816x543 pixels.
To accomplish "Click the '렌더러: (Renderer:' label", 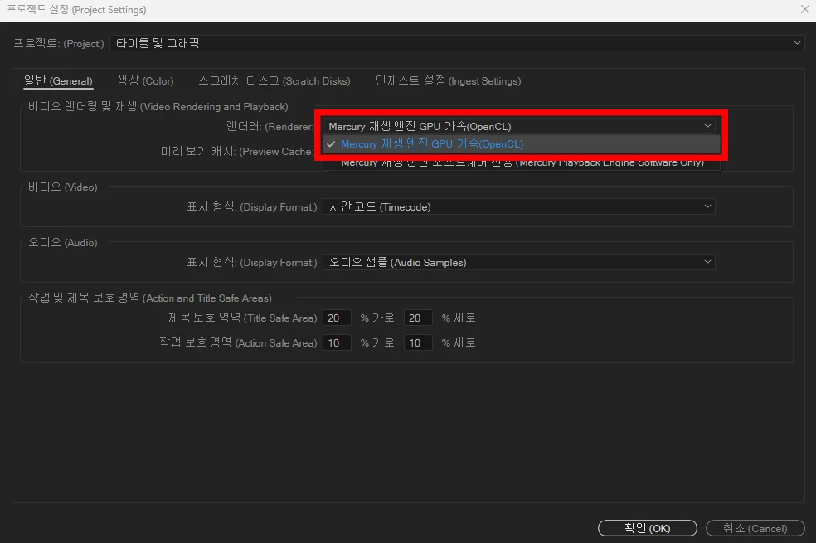I will pyautogui.click(x=270, y=126).
